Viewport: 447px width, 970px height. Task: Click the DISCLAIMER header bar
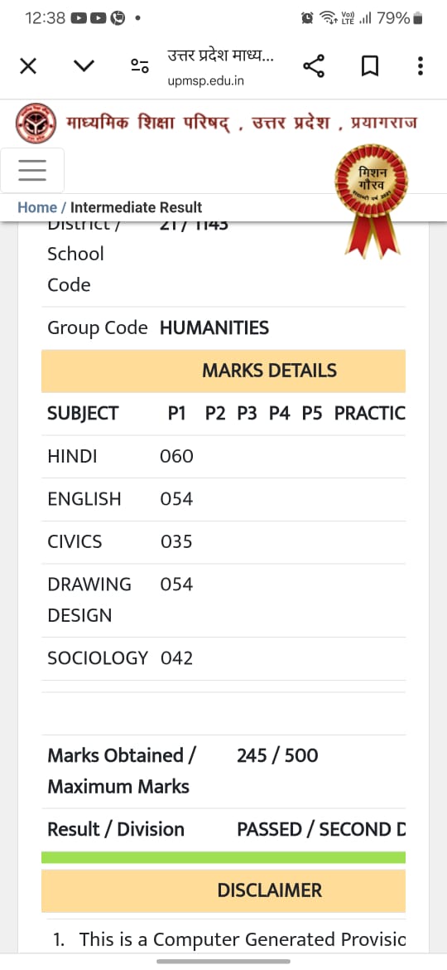tap(223, 890)
